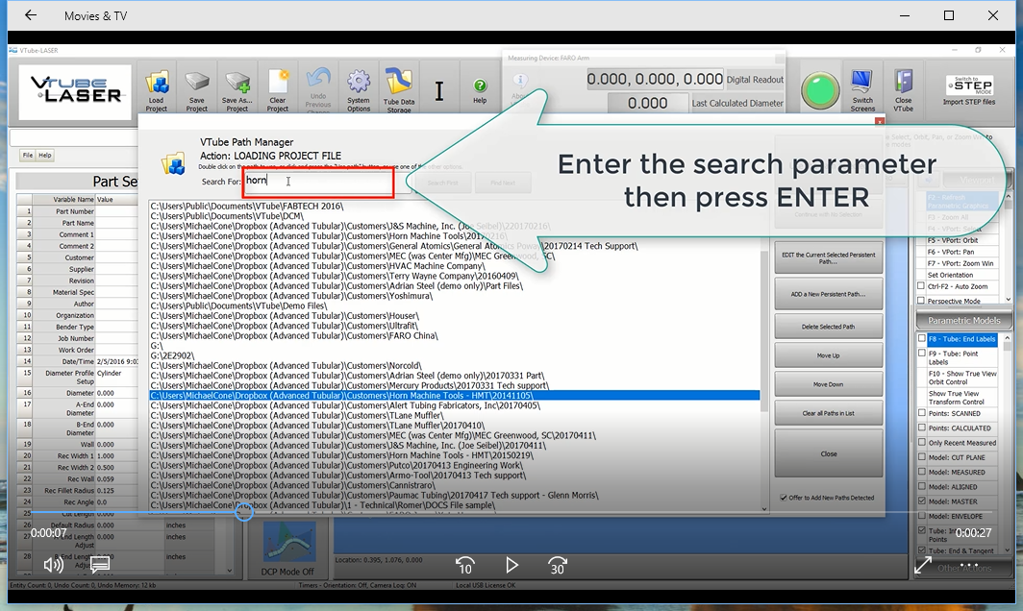Click EDIT the Current Selected Persistent Path

click(829, 258)
